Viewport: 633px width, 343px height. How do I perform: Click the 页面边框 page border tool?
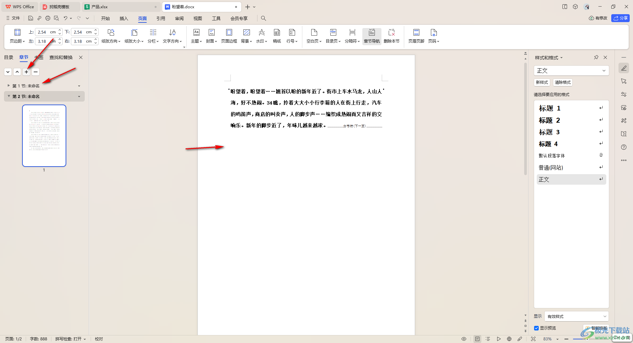coord(229,36)
